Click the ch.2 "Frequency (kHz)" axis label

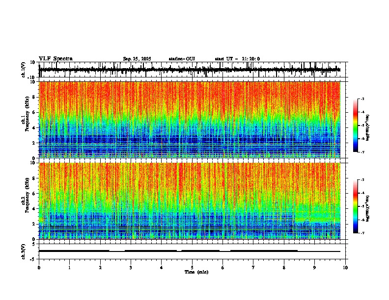[27, 195]
